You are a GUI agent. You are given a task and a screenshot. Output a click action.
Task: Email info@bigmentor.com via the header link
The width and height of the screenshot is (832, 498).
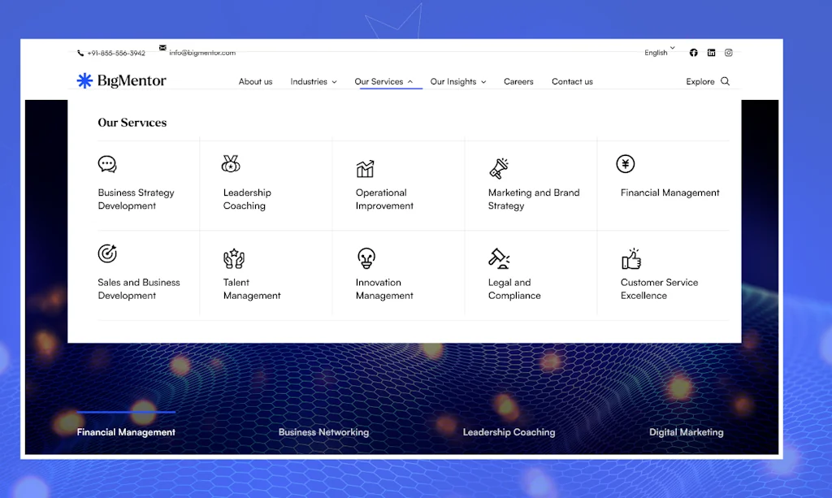pos(201,52)
